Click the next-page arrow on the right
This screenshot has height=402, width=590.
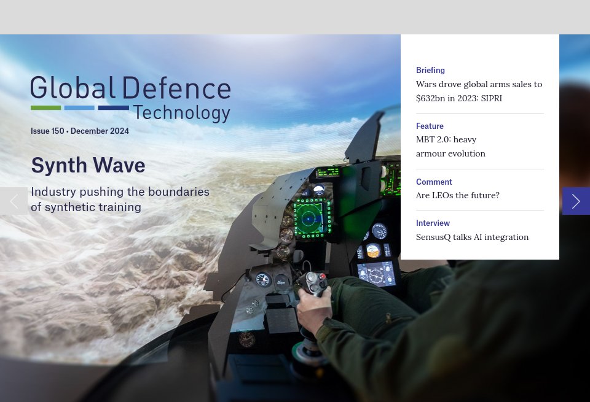coord(576,201)
